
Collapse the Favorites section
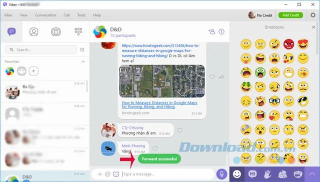[83, 61]
